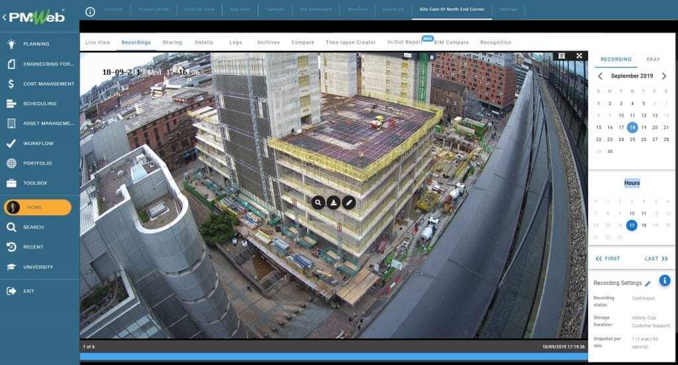The height and width of the screenshot is (365, 678).
Task: Edit Recording Settings with the pencil icon
Action: [648, 284]
